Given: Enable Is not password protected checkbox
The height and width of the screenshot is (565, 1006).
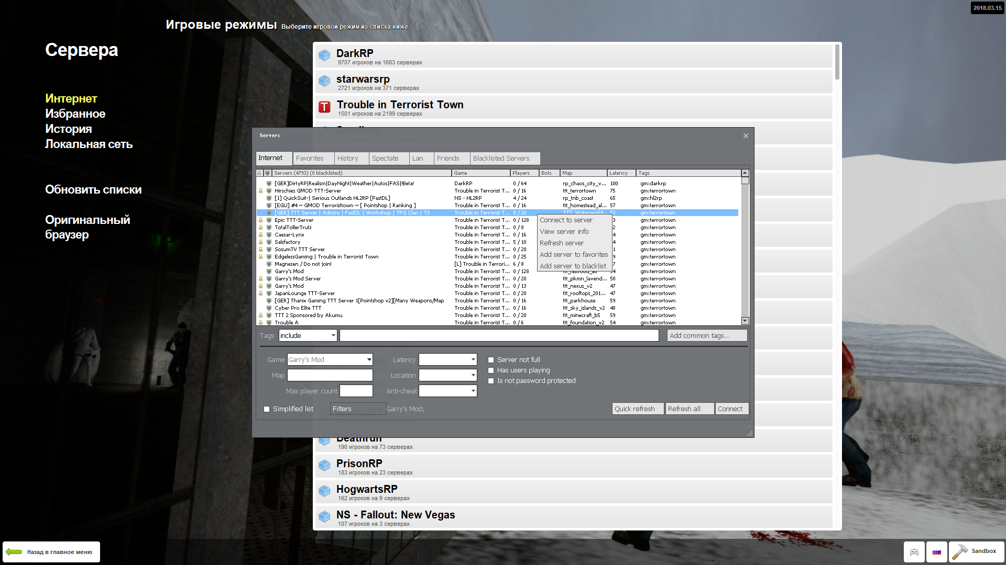Looking at the screenshot, I should 491,381.
